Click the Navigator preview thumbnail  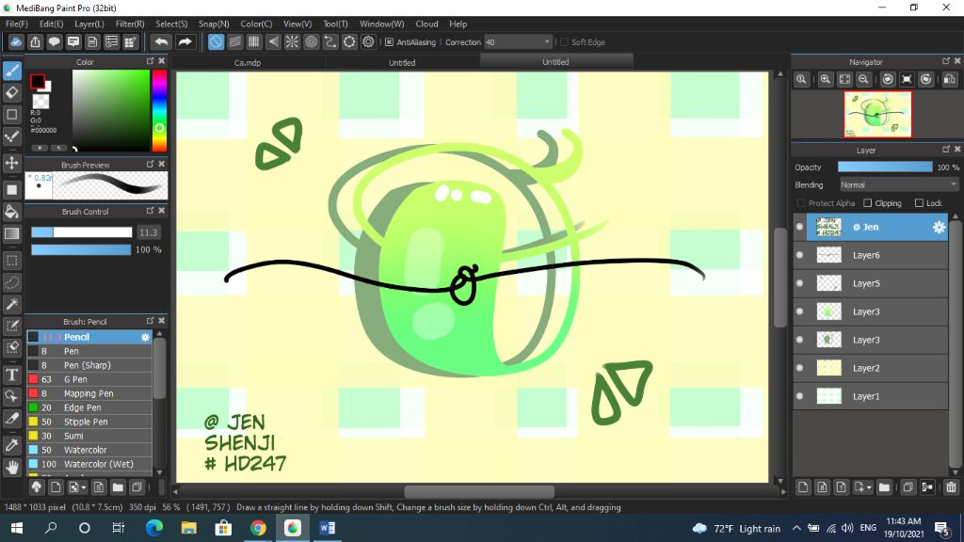pyautogui.click(x=877, y=114)
